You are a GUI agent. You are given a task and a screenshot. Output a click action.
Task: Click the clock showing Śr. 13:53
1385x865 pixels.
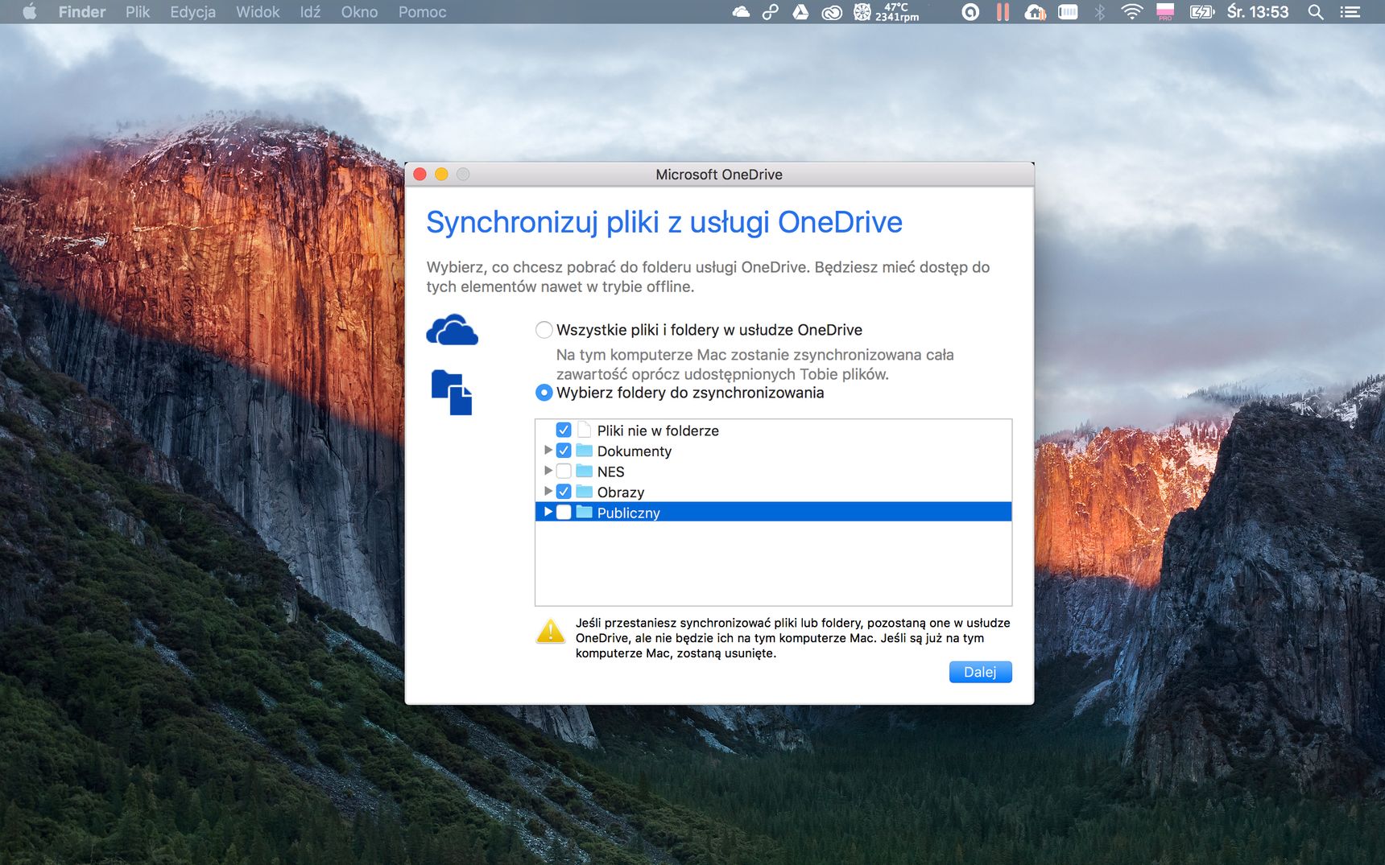coord(1258,12)
